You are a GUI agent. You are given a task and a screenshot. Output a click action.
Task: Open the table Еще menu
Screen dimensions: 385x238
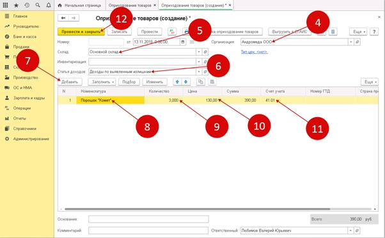pyautogui.click(x=370, y=82)
